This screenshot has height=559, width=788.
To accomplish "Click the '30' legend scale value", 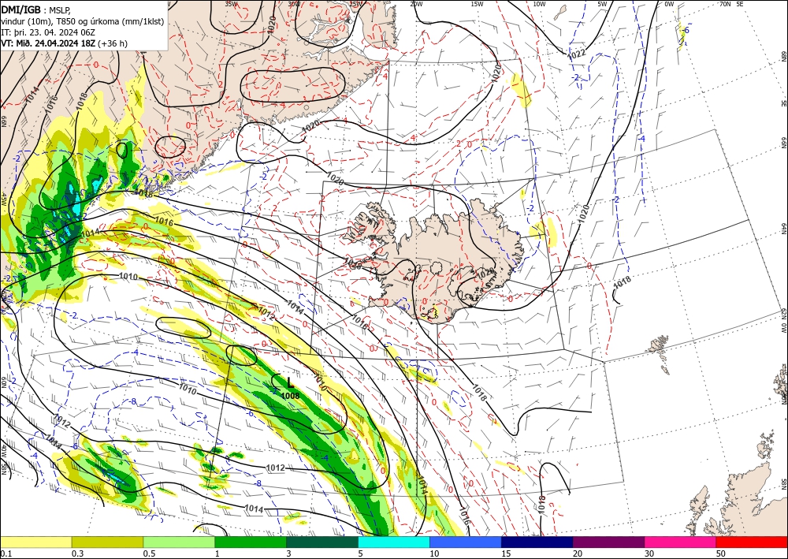I will pos(649,553).
